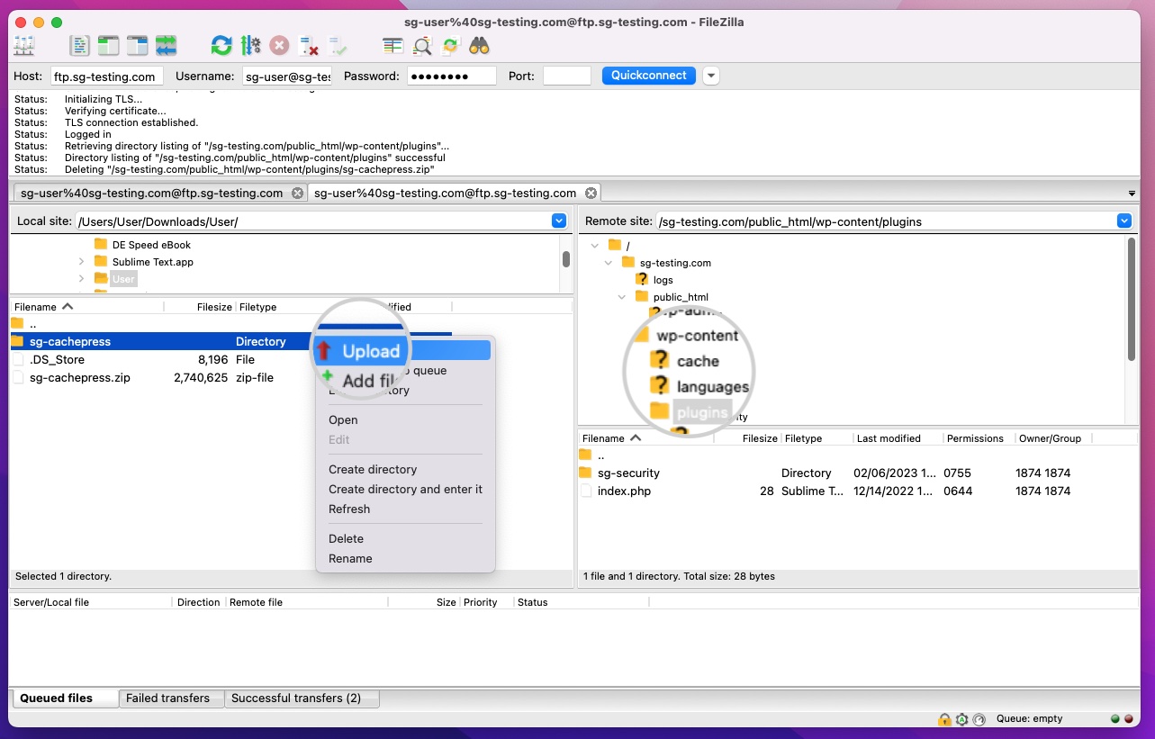This screenshot has height=739, width=1155.
Task: Focus the Host input field
Action: click(106, 77)
